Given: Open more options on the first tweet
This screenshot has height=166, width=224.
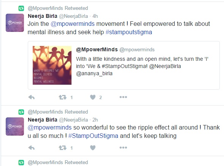Looking at the screenshot, I should tap(123, 97).
